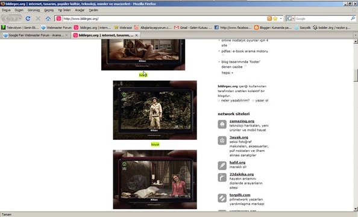Open the Facebook bookmark
This screenshot has height=217, width=358.
point(233,28)
